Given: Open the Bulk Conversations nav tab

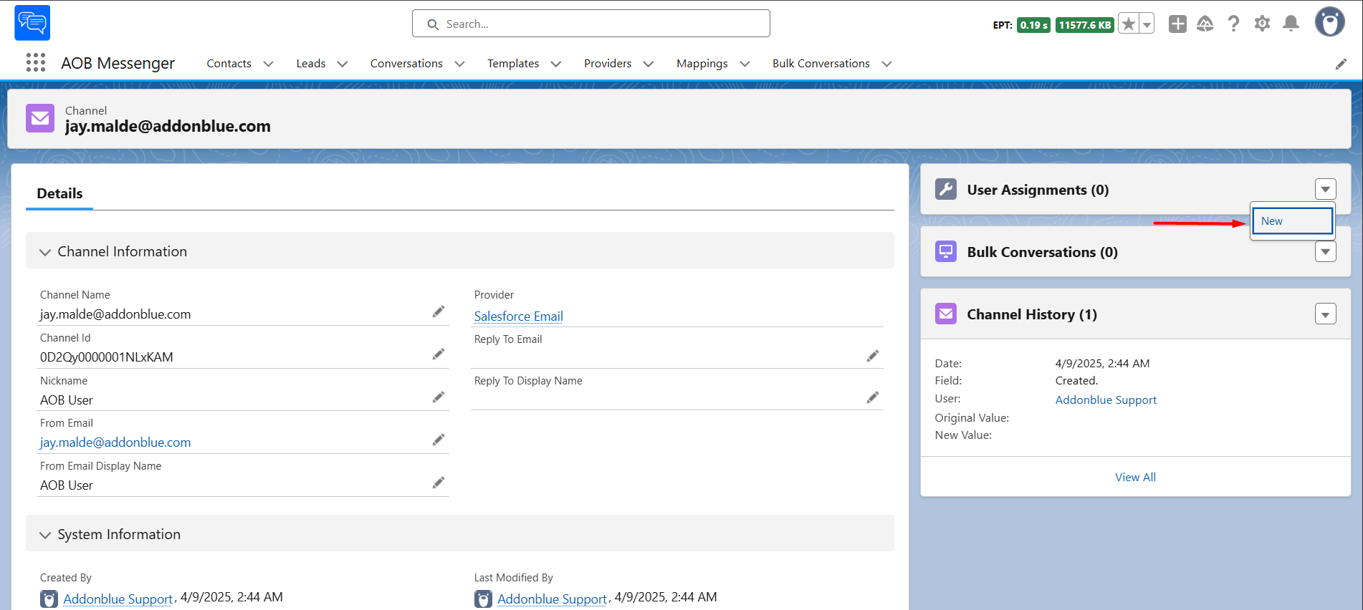Looking at the screenshot, I should 821,64.
